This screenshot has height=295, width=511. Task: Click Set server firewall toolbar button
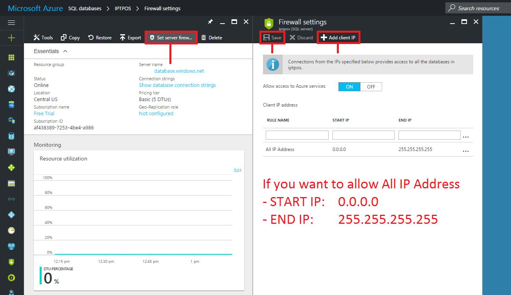171,38
